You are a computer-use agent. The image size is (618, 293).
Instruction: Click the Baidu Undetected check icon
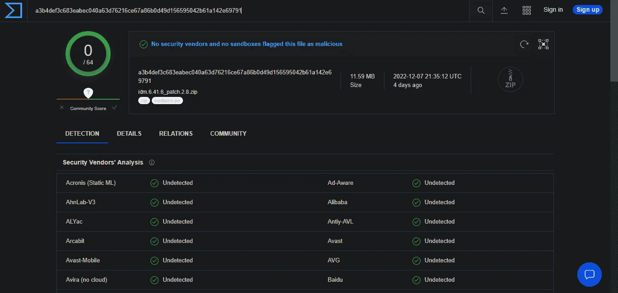pos(417,280)
